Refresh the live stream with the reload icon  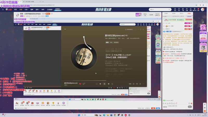[28, 88]
